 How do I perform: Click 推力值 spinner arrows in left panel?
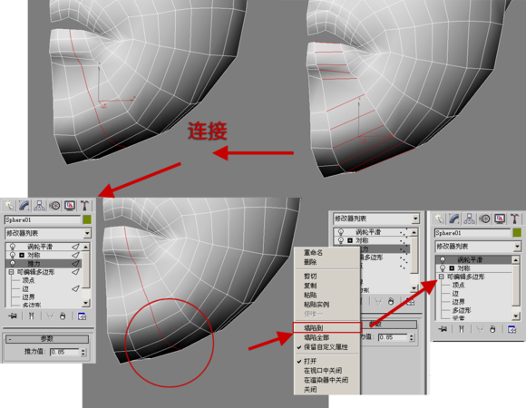click(x=83, y=352)
